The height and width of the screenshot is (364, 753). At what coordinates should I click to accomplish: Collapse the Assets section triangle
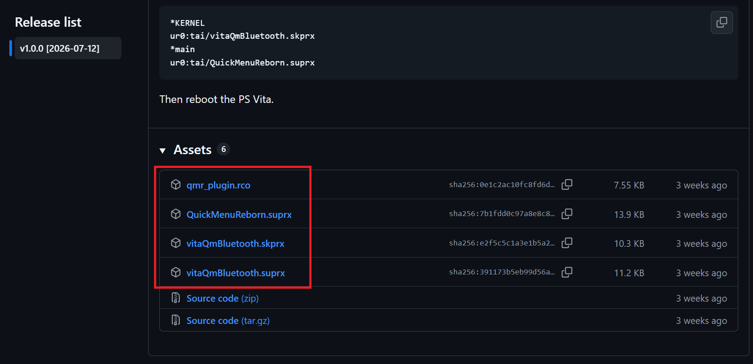point(162,151)
